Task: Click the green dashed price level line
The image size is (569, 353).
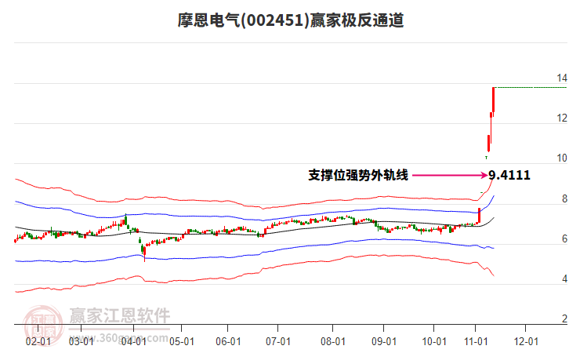Action: coord(531,88)
